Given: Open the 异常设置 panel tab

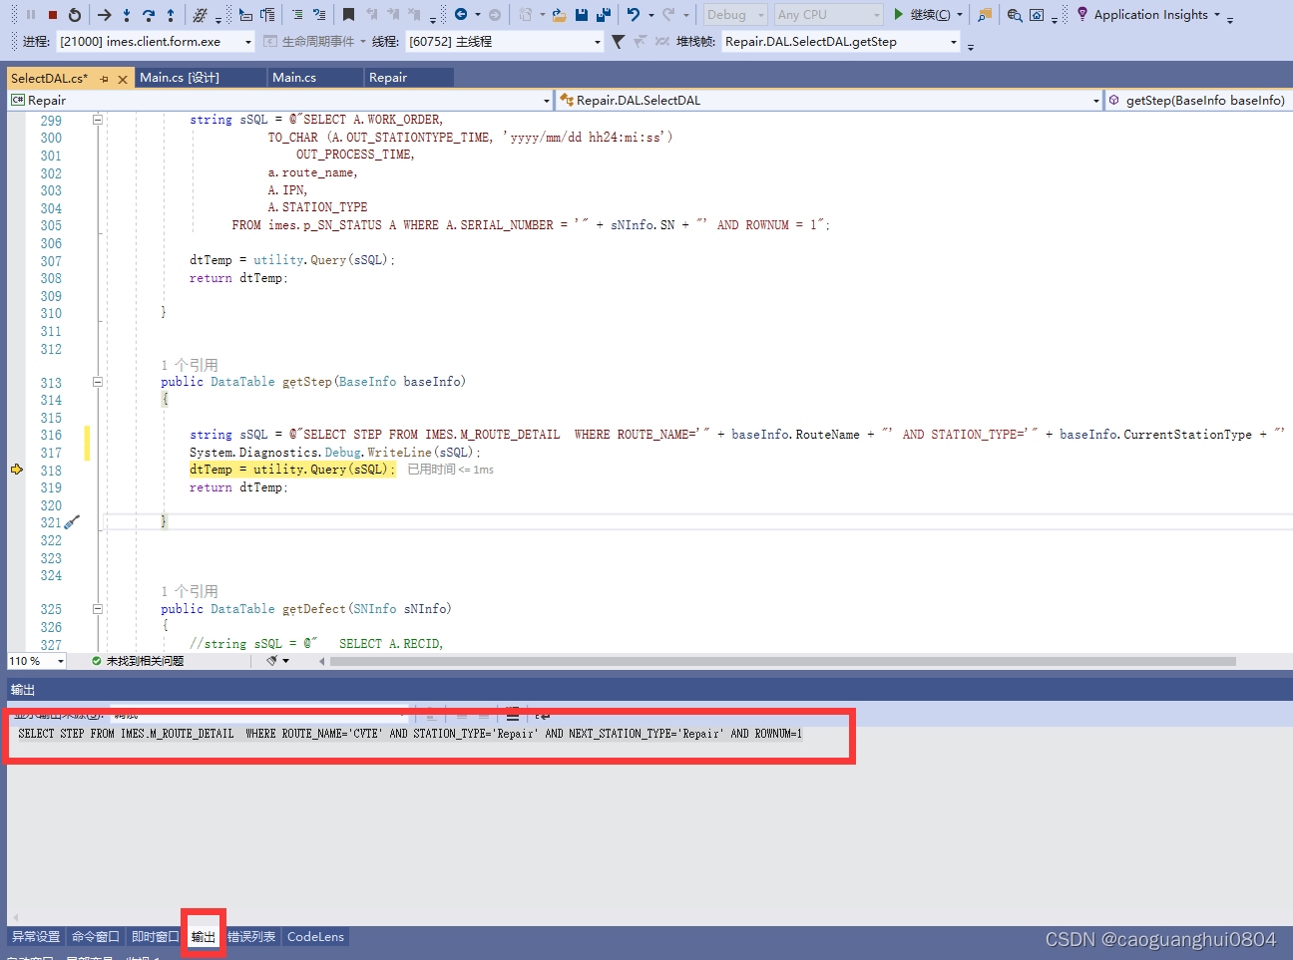Looking at the screenshot, I should pyautogui.click(x=36, y=937).
